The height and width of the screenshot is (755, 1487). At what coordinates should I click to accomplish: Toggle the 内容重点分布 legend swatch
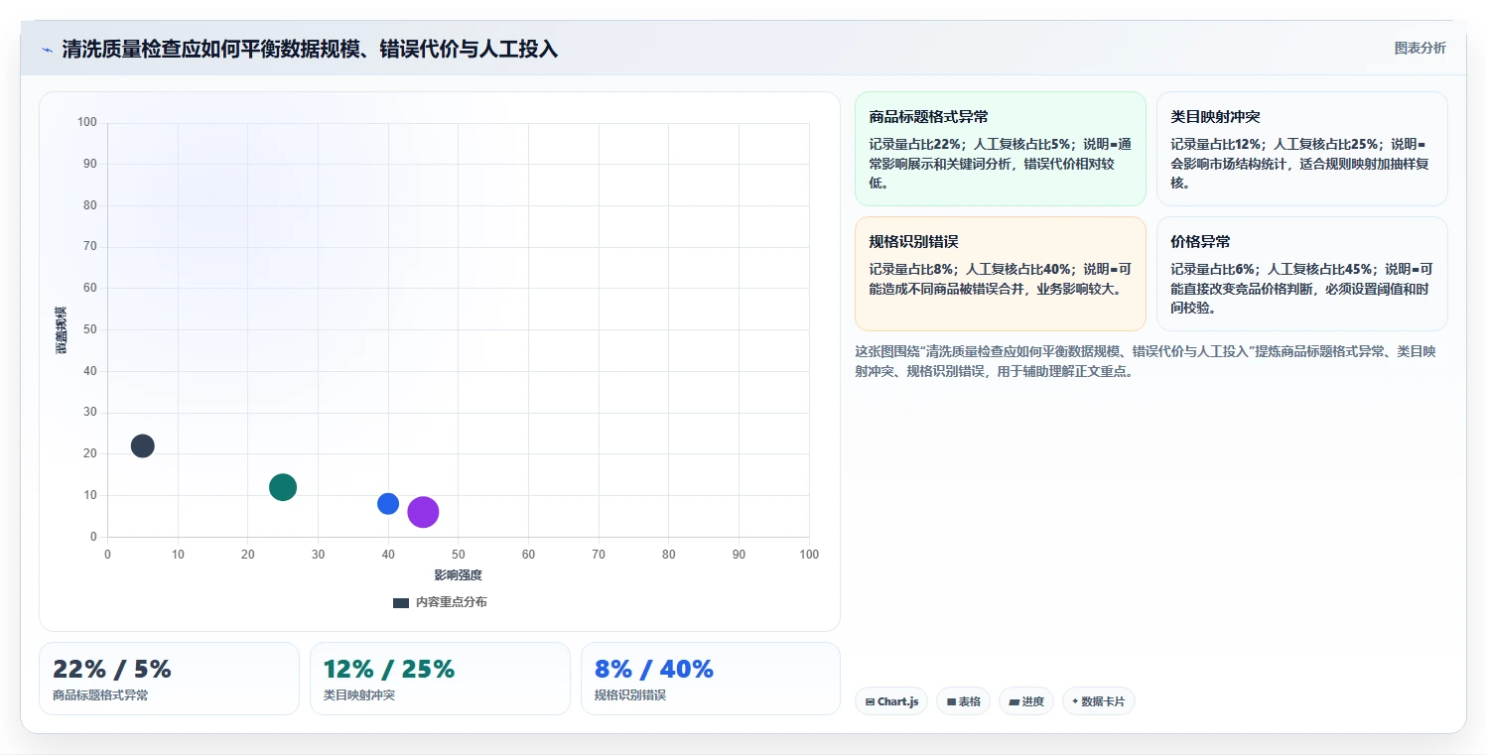click(401, 602)
